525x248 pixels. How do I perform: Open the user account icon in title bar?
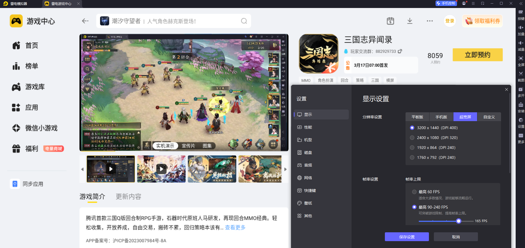click(x=464, y=3)
